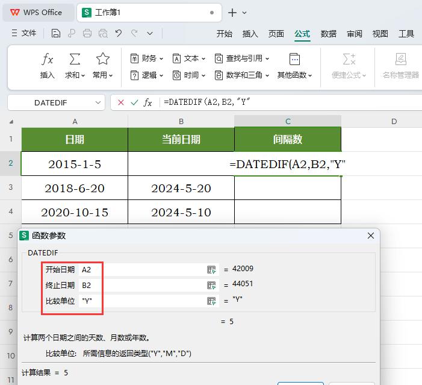This screenshot has height=385, width=422.
Task: Open the Lookup and Reference (查找与引用) dropdown
Action: [241, 58]
